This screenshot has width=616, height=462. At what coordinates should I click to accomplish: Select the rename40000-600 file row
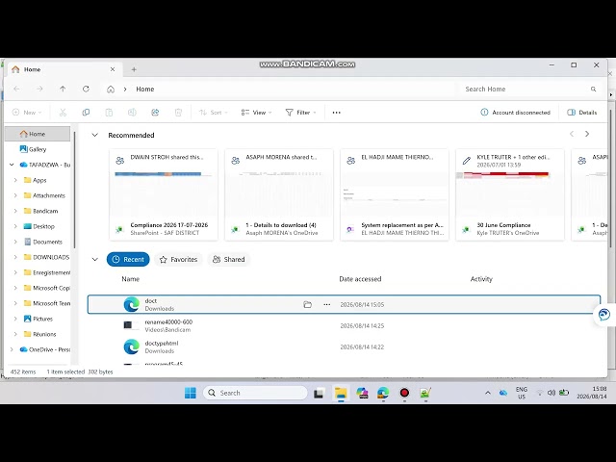click(345, 325)
